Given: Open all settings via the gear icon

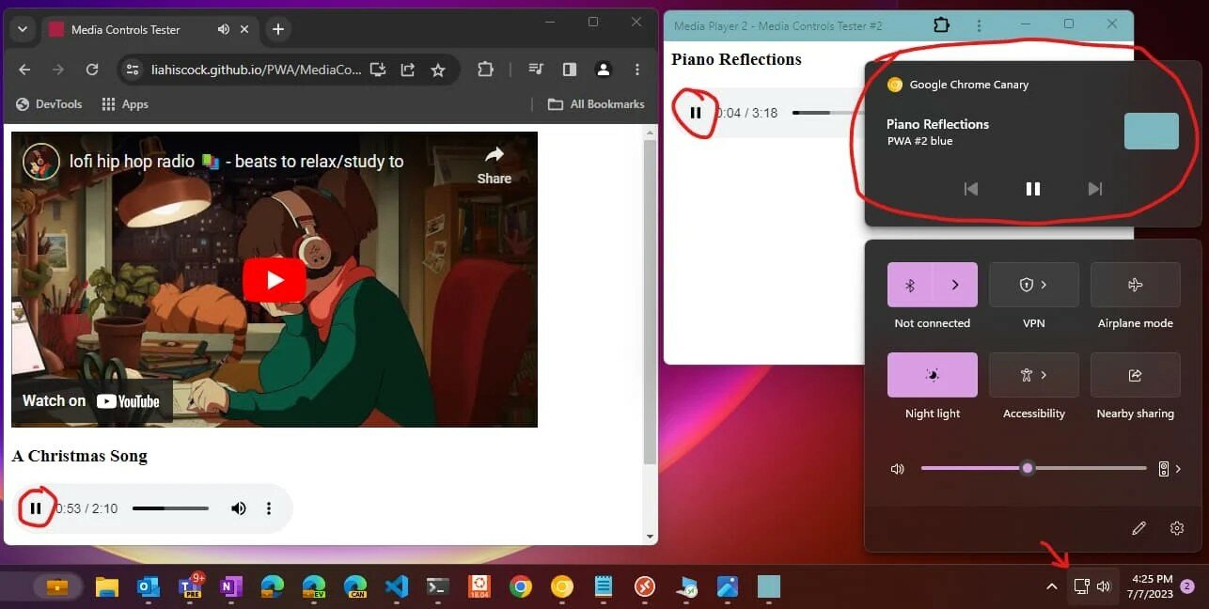Looking at the screenshot, I should point(1177,528).
